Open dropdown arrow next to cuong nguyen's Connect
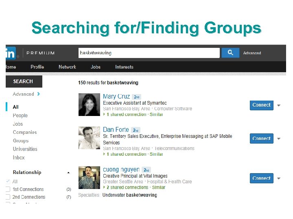The width and height of the screenshot is (293, 219). tap(279, 178)
